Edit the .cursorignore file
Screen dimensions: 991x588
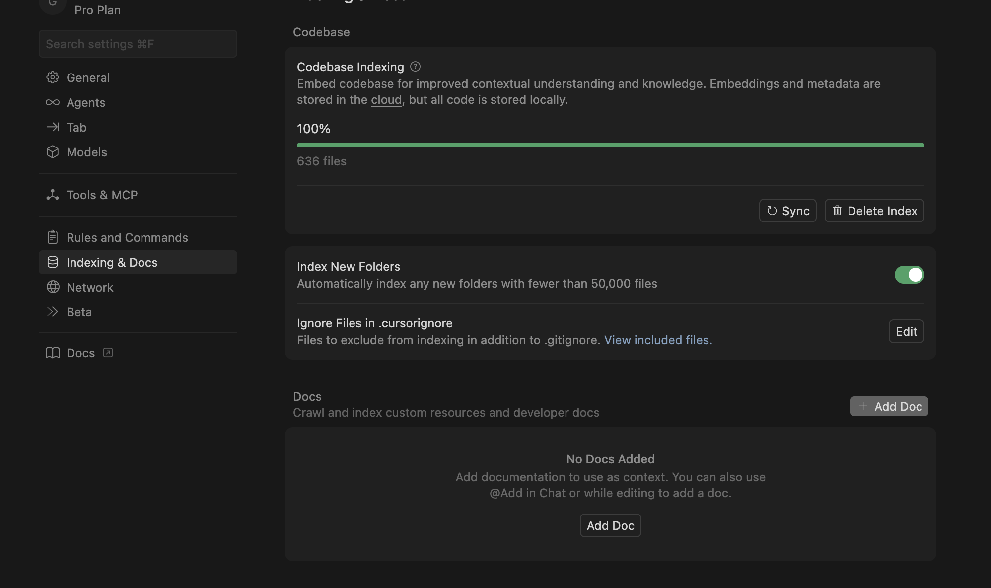click(906, 331)
